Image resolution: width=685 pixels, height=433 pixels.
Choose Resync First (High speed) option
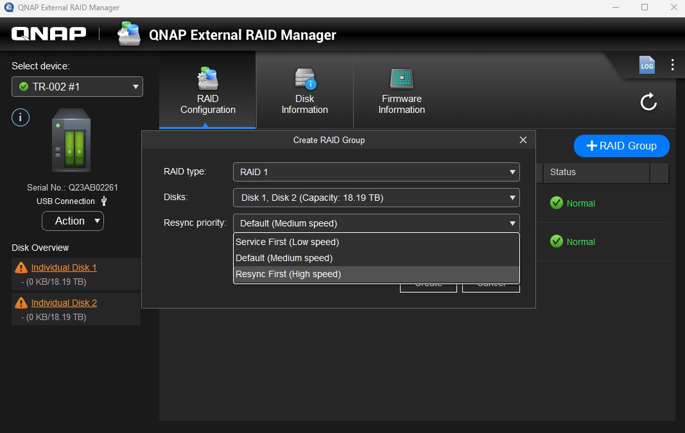pyautogui.click(x=288, y=274)
